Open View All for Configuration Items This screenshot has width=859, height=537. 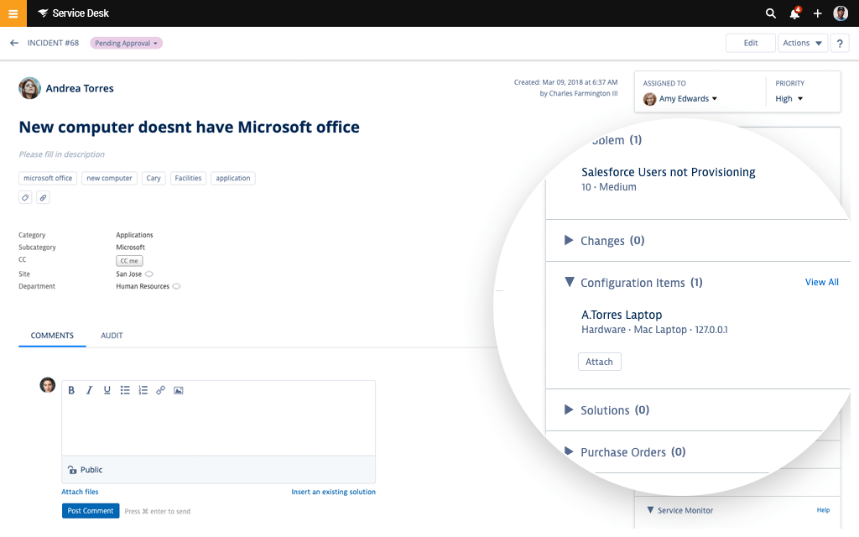click(x=821, y=282)
